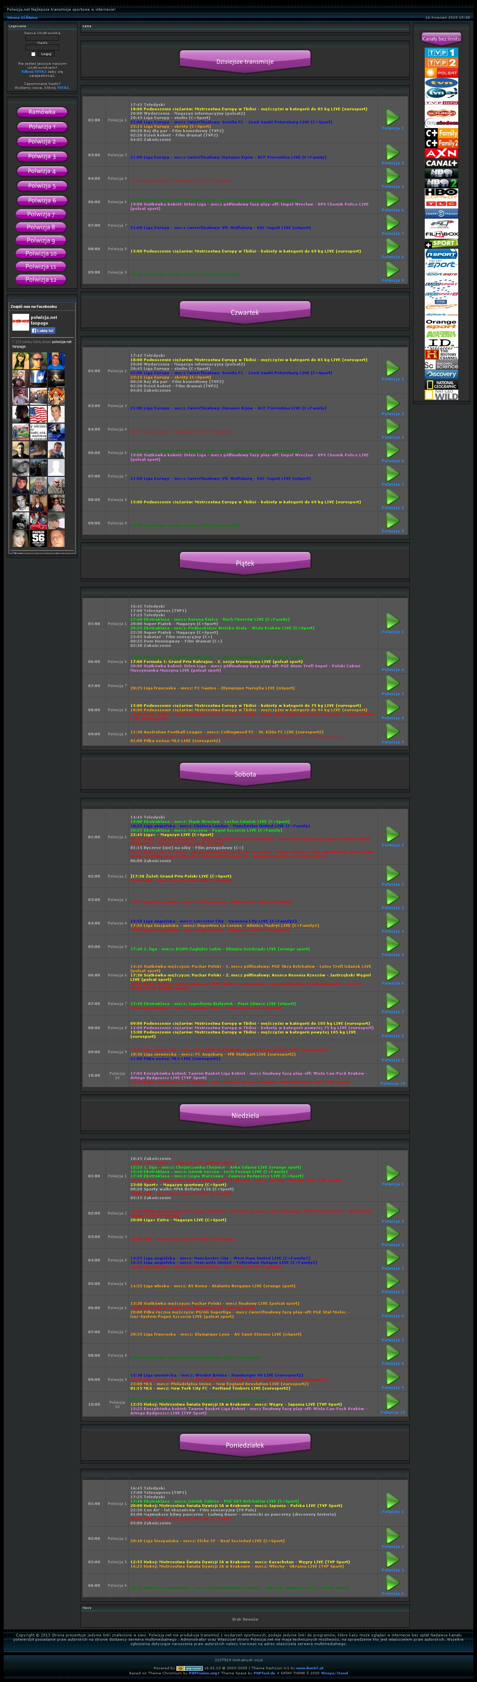477x1682 pixels.
Task: Go to Polwizja 1 in the side menu
Action: [x=42, y=127]
